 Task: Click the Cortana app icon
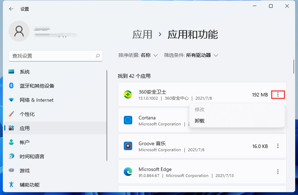(128, 120)
